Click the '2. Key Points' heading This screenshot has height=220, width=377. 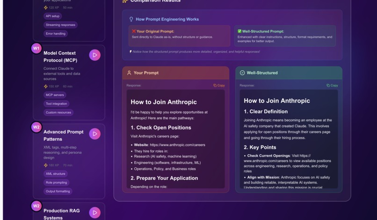tap(260, 147)
